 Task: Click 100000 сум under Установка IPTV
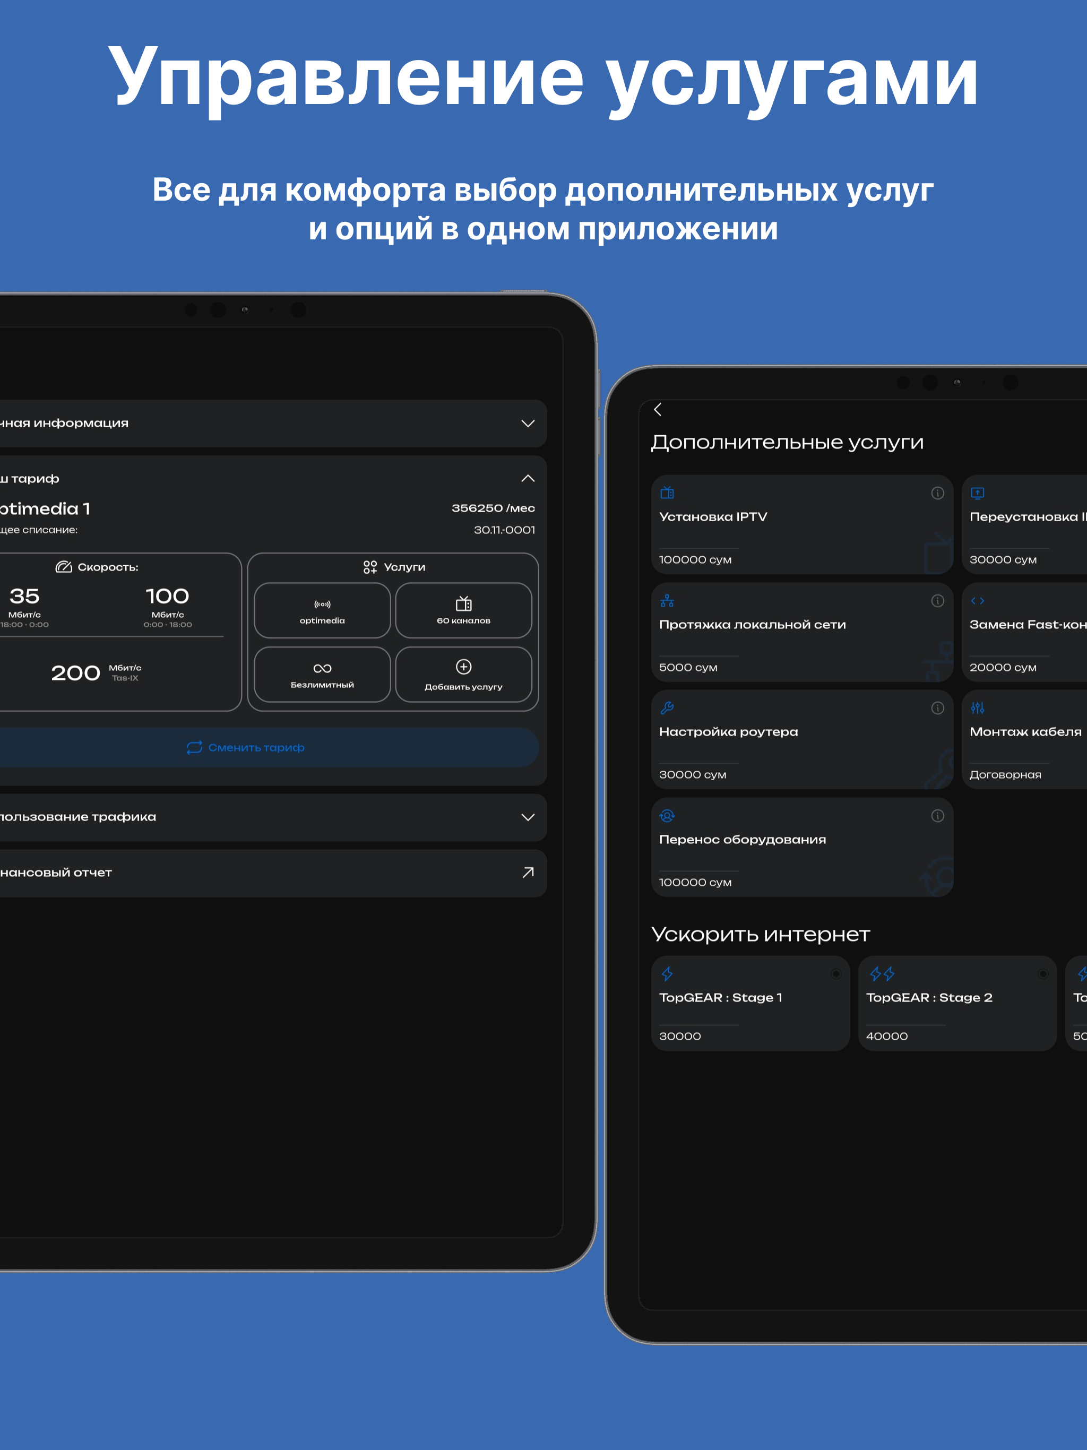(695, 560)
